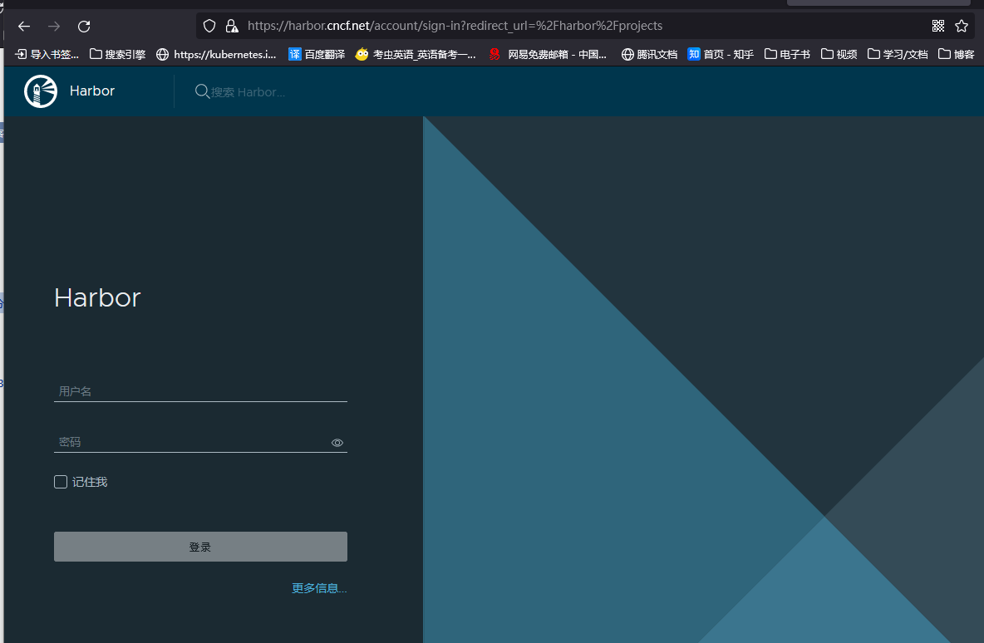Open the 电子书 bookmark folder
This screenshot has height=643, width=984.
[788, 55]
